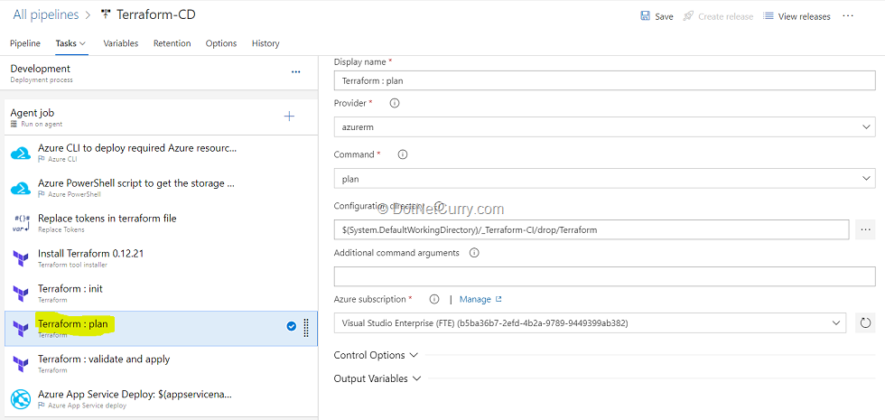
Task: Click the Azure App Service Deploy icon
Action: (20, 399)
